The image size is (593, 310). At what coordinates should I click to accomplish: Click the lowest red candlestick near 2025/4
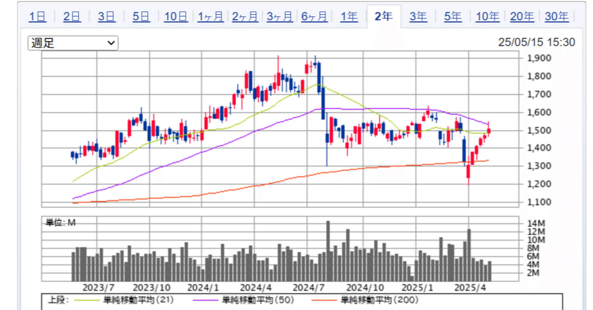point(468,171)
